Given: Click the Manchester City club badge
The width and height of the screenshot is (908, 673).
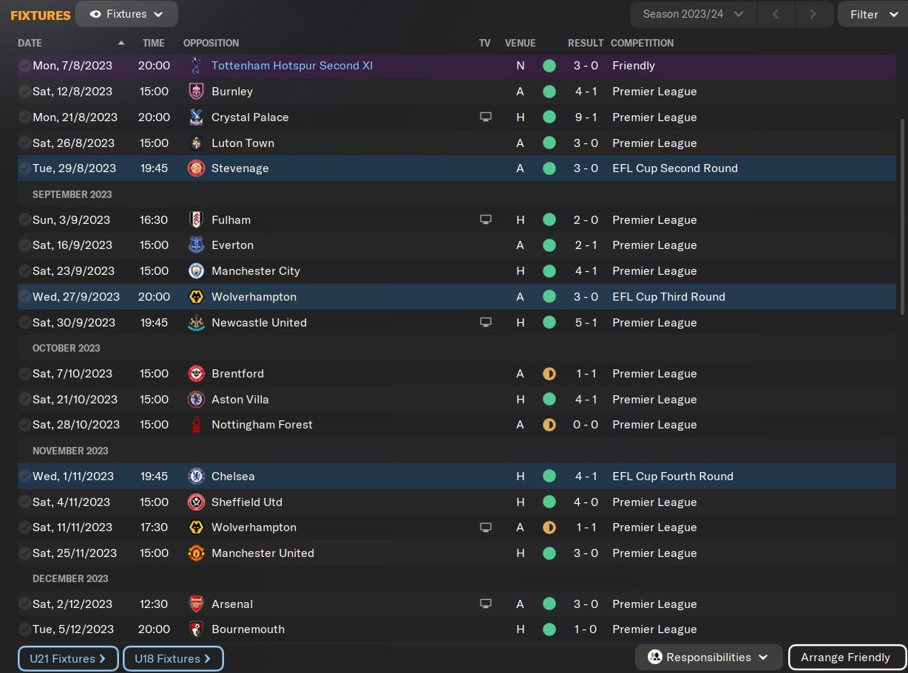Looking at the screenshot, I should [x=196, y=271].
